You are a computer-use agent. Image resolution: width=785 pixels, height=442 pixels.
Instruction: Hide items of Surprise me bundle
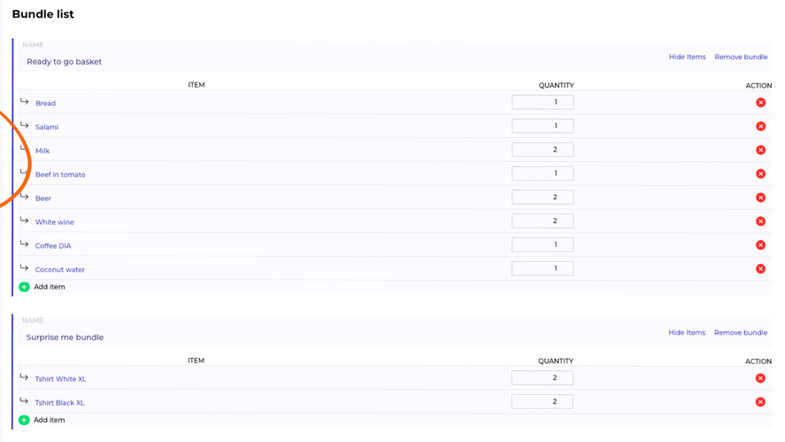coord(687,333)
